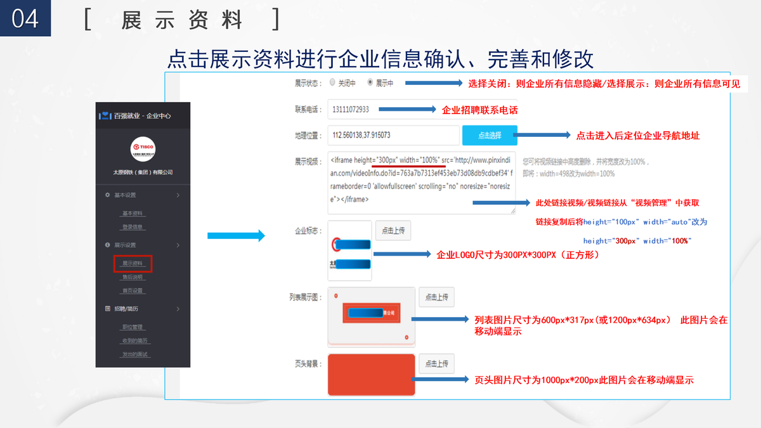Open 基本资料 in the sidebar

point(133,213)
